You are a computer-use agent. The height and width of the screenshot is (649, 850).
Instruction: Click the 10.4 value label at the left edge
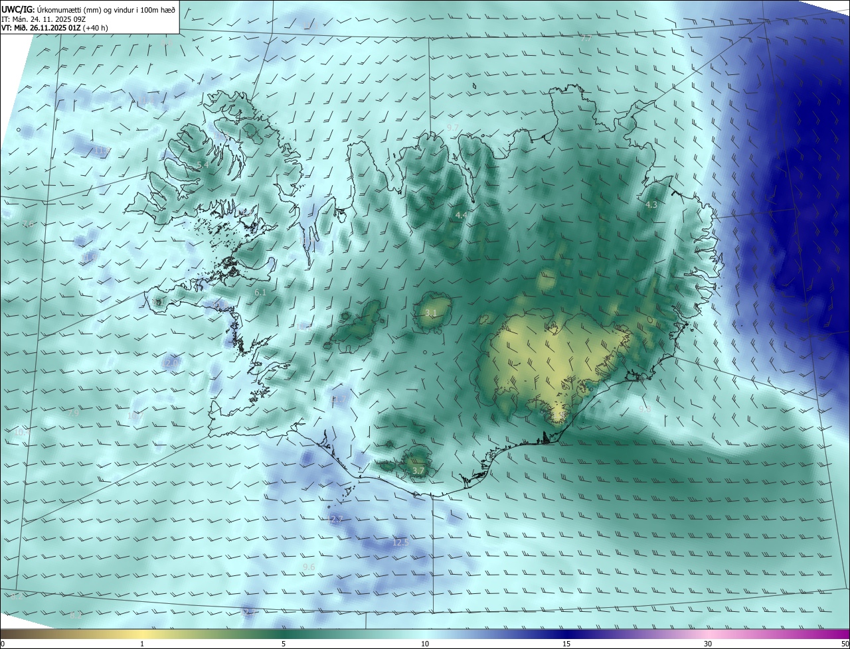tap(22, 432)
